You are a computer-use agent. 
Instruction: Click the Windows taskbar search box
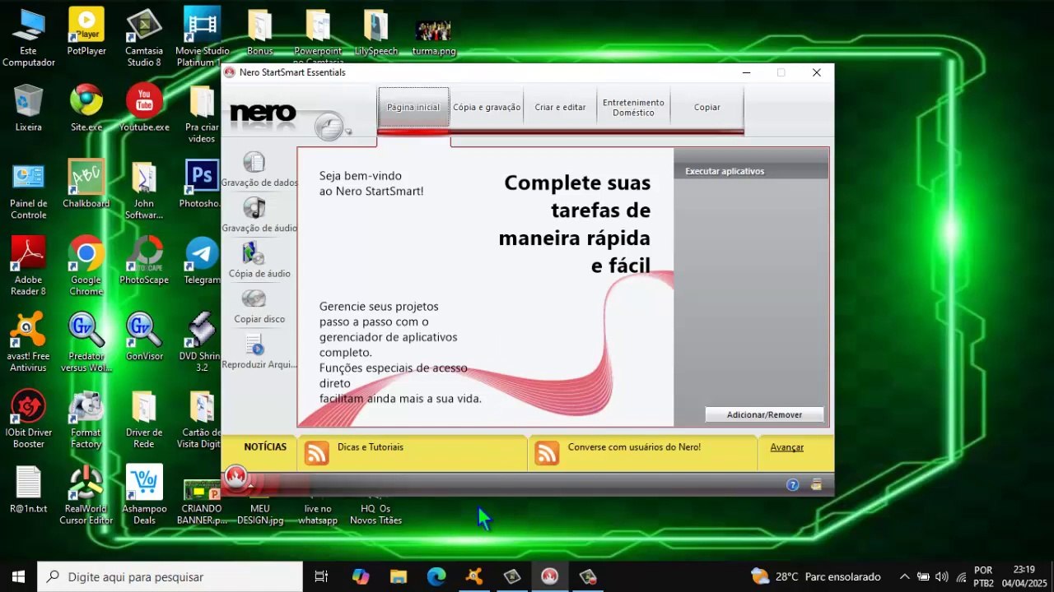point(170,577)
